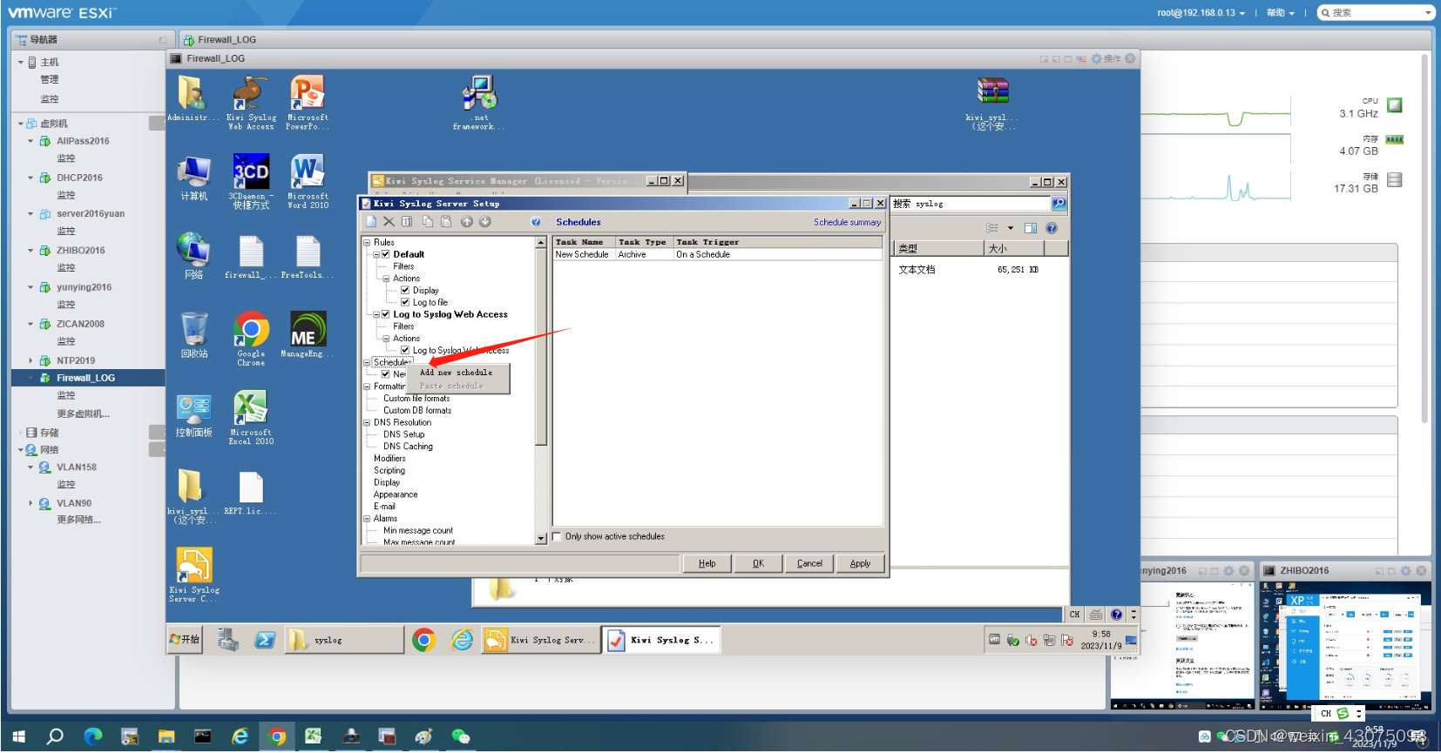Toggle Log to Syslog Web Access rule checkbox
Screen dimensions: 1441x753
point(385,314)
